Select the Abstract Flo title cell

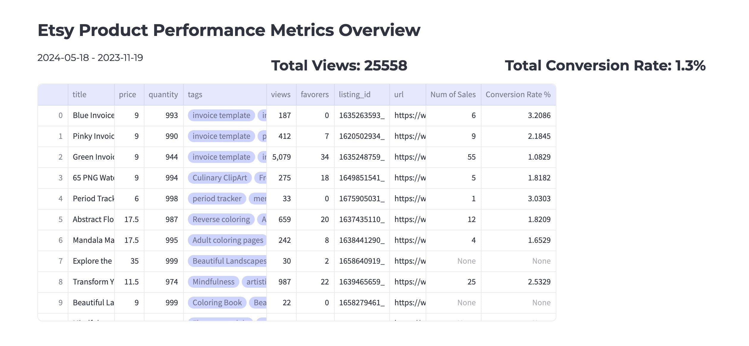click(91, 220)
